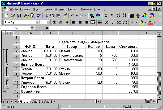Open the Формат menu
Screen dimensions: 163x110
[x=60, y=9]
